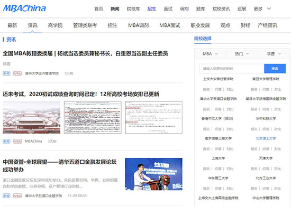
Task: Open the right document screenshot thumbnail
Action: pos(153,117)
